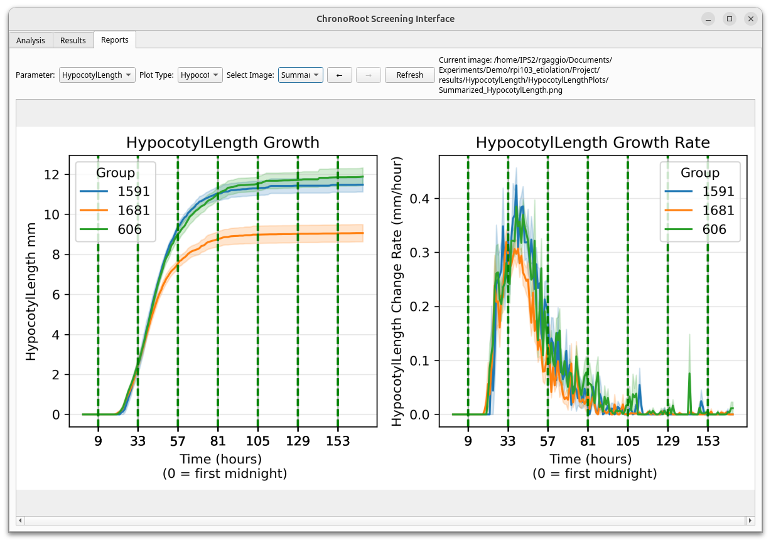The width and height of the screenshot is (771, 543).
Task: Expand the Plot Type dropdown
Action: 200,75
